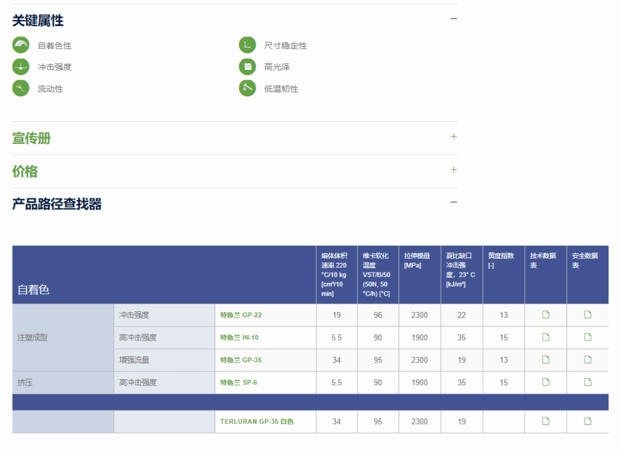
Task: Expand the 宣传册 section with plus
Action: click(454, 137)
